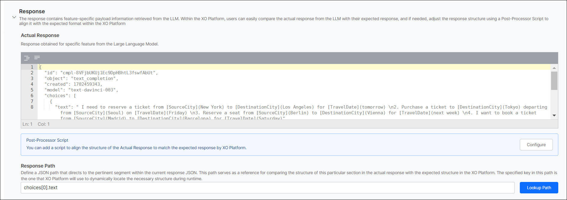
Task: Click the Ln: 1 status indicator
Action: pyautogui.click(x=27, y=124)
